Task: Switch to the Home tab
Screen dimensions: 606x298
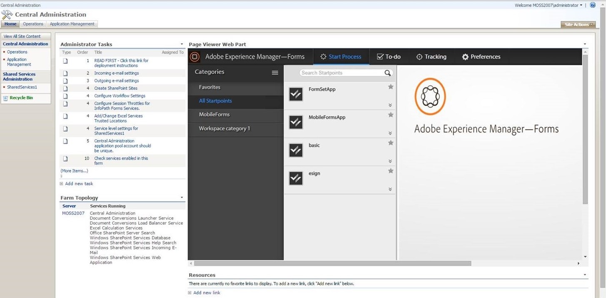Action: point(10,24)
